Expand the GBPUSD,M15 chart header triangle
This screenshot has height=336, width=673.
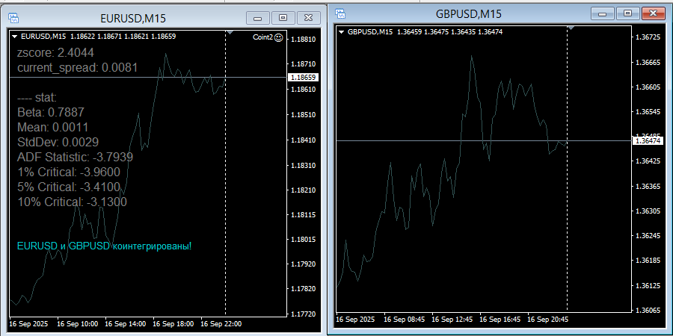342,31
